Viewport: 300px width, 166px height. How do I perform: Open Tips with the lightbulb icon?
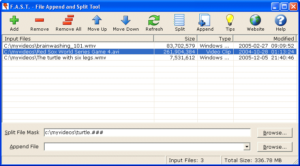point(230,20)
